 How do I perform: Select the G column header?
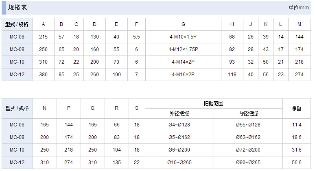point(183,24)
